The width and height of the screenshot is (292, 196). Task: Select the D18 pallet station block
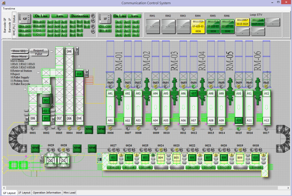(x=79, y=74)
